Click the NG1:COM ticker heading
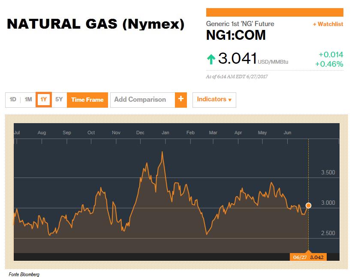The image size is (358, 277). (x=236, y=35)
